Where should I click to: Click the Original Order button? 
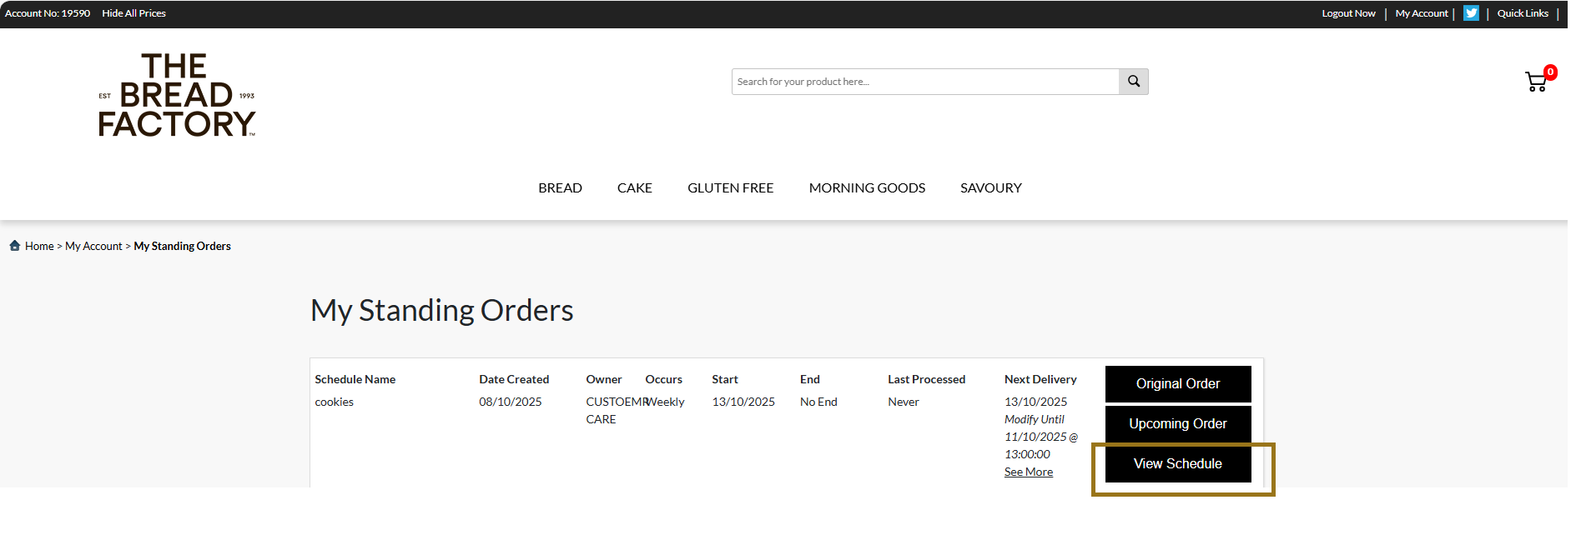1178,384
